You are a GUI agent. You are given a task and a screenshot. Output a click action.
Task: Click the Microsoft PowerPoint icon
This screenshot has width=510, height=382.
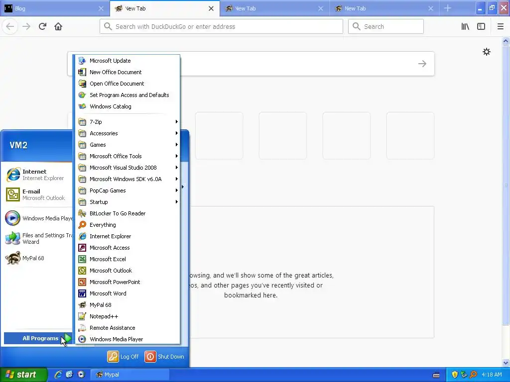click(x=82, y=282)
